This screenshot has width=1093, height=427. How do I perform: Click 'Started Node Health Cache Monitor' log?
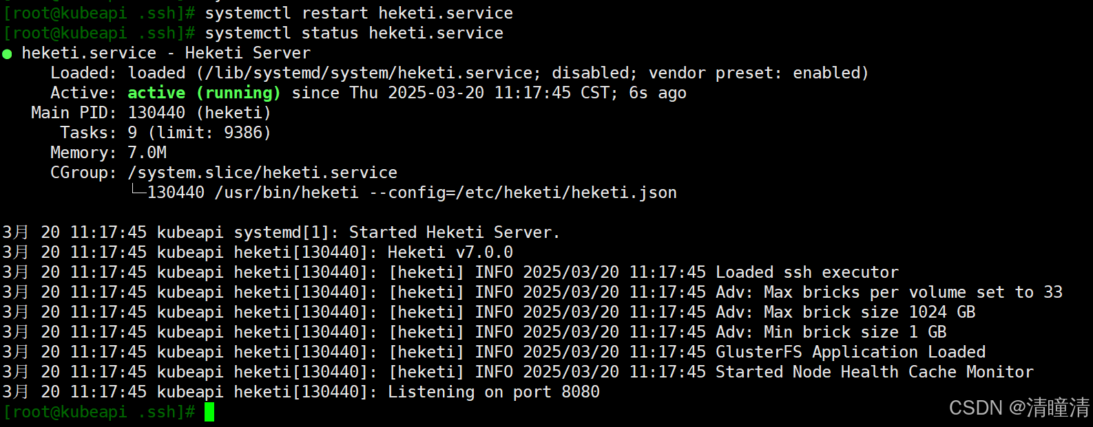(x=875, y=372)
